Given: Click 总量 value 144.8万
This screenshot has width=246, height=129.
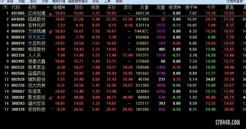Looking at the screenshot, I should tap(142, 31).
